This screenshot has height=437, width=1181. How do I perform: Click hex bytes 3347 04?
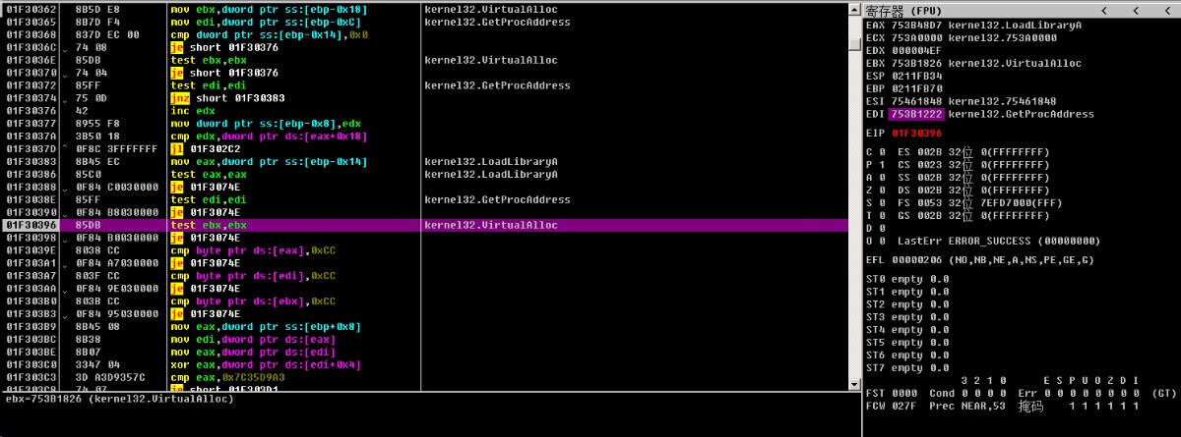tap(97, 365)
